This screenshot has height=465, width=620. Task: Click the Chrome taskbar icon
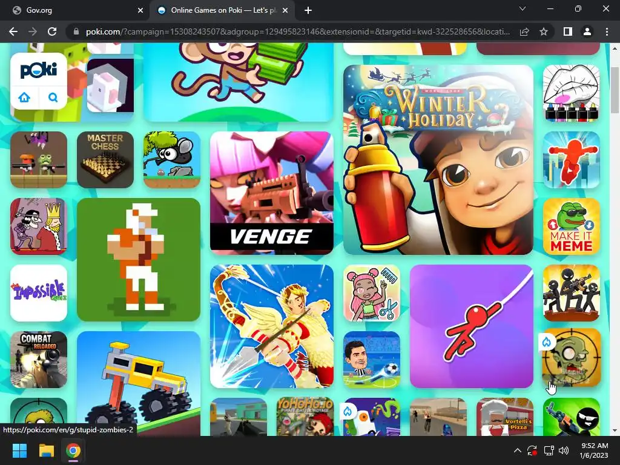point(73,450)
